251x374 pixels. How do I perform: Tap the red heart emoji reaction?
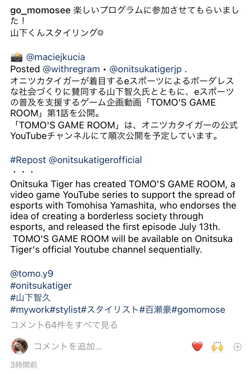[x=197, y=347]
